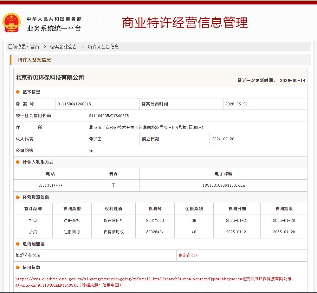This screenshot has width=317, height=293.
Task: Select rights number 80017603
Action: [x=155, y=221]
